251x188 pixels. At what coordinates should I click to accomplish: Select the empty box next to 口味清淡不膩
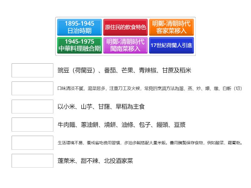pyautogui.click(x=33, y=88)
